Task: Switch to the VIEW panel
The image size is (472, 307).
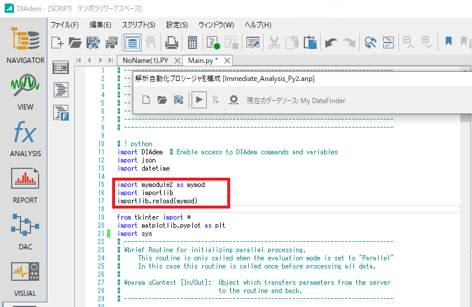Action: pyautogui.click(x=25, y=92)
